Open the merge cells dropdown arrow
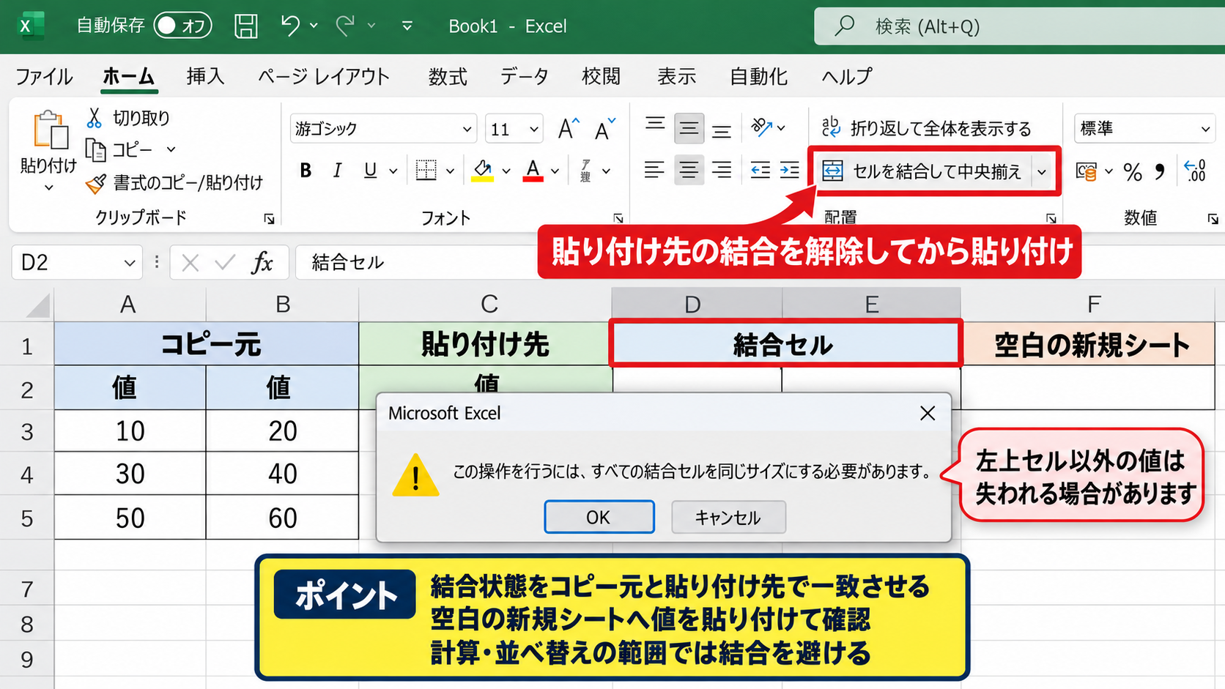This screenshot has height=689, width=1225. click(1042, 172)
